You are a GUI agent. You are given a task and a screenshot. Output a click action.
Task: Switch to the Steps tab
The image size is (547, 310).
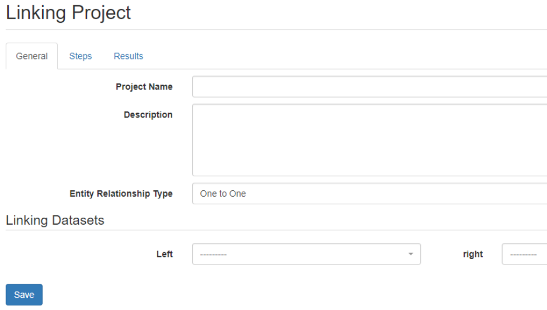click(x=81, y=56)
